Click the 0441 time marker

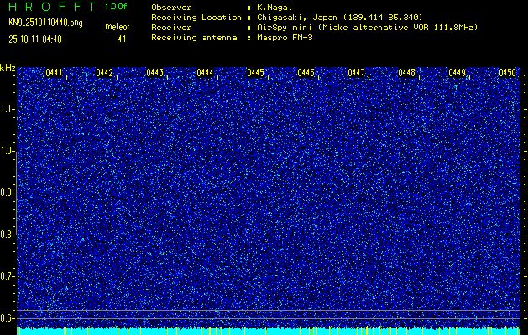[55, 73]
